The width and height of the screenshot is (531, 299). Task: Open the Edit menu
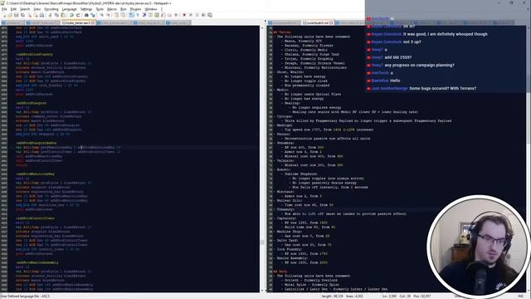point(13,9)
